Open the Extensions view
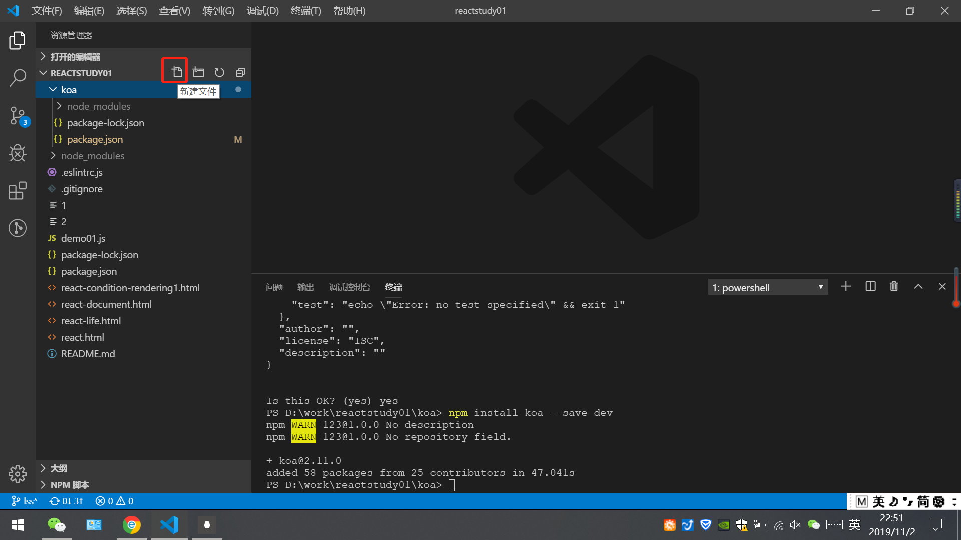The height and width of the screenshot is (540, 961). [18, 191]
